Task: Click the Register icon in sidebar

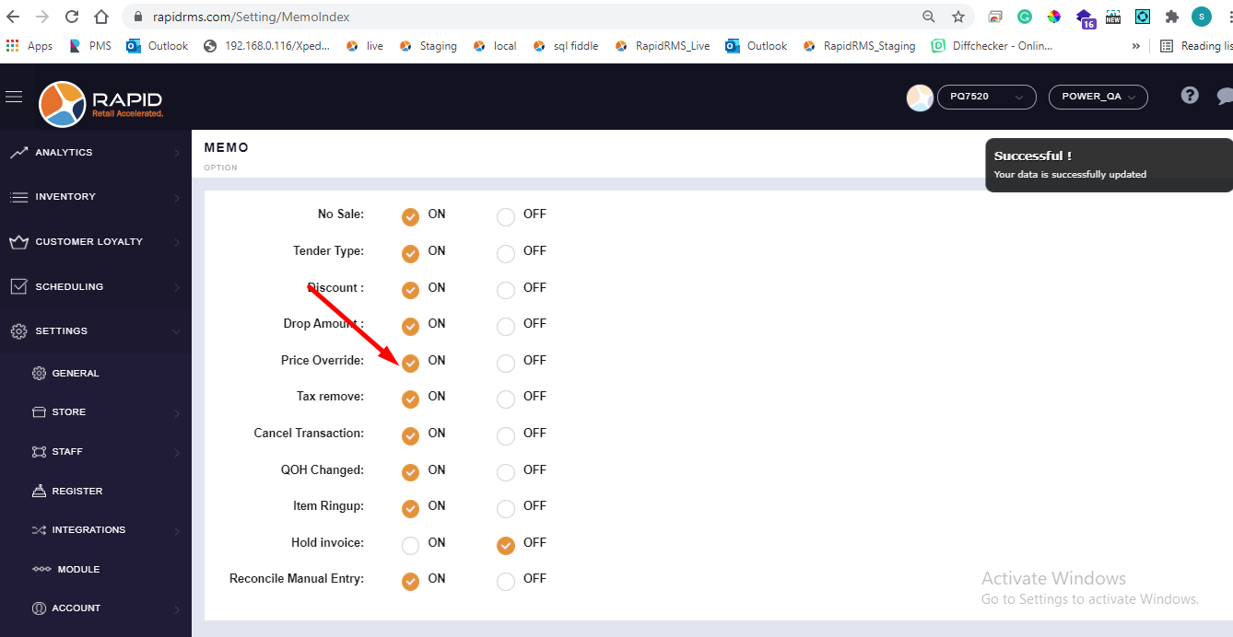Action: [39, 490]
